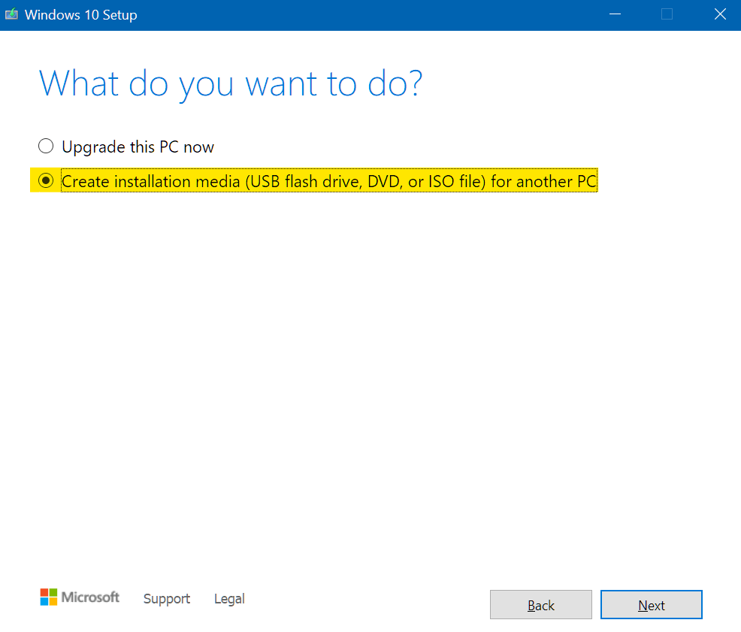The width and height of the screenshot is (741, 632).
Task: Open the Support link
Action: tap(166, 599)
